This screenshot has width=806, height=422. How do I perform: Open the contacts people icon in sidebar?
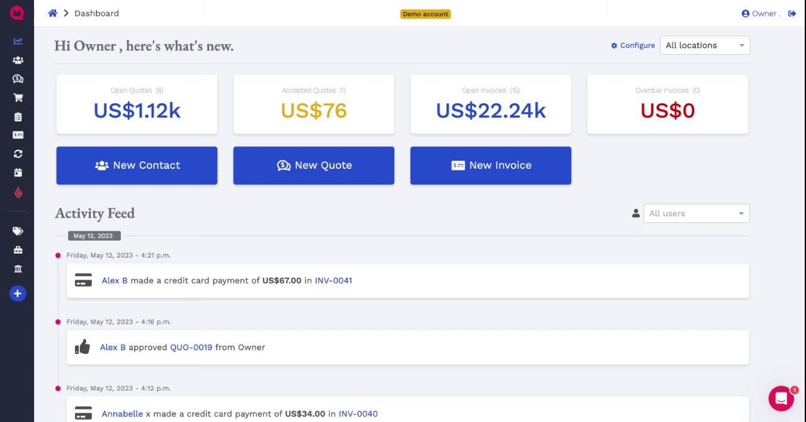[18, 60]
